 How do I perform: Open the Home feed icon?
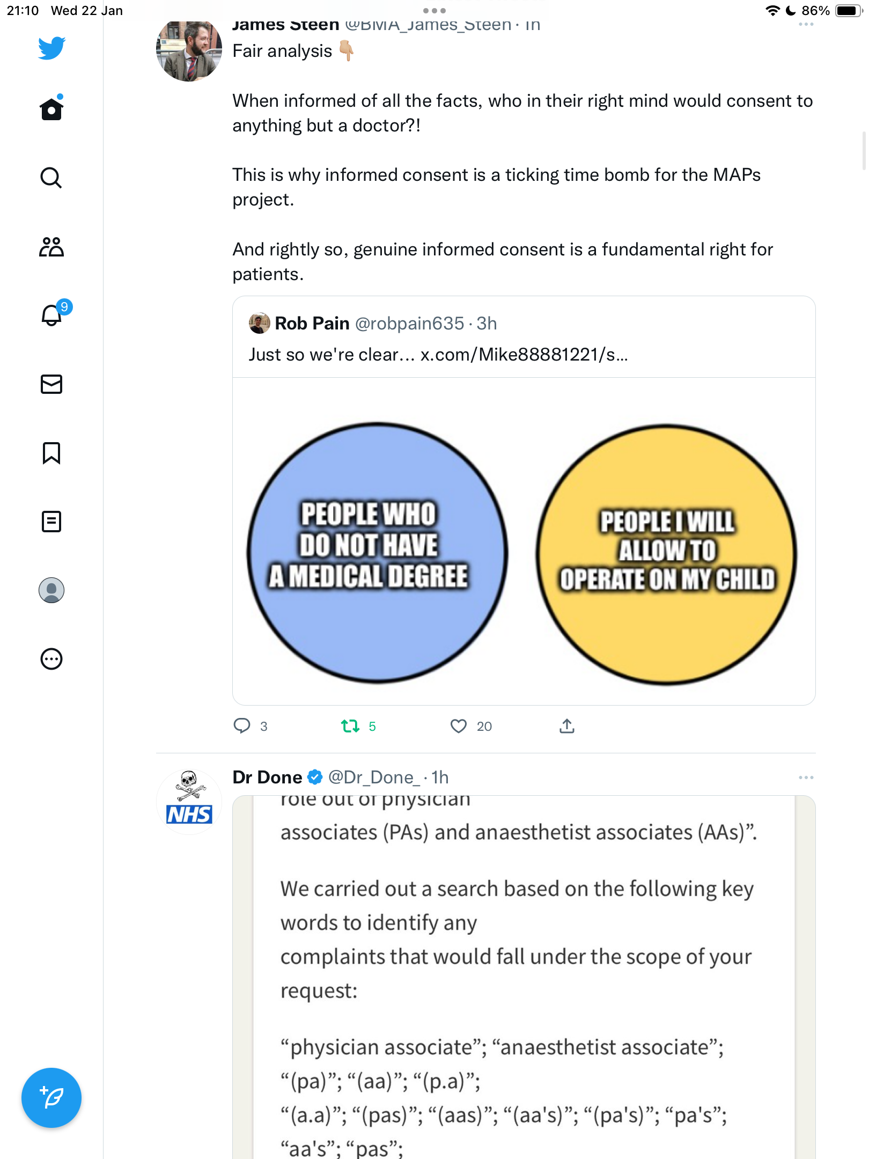pyautogui.click(x=51, y=109)
